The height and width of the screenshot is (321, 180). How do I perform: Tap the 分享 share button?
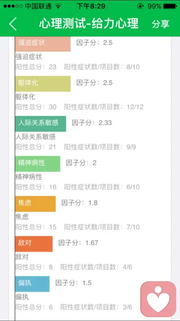pos(160,24)
